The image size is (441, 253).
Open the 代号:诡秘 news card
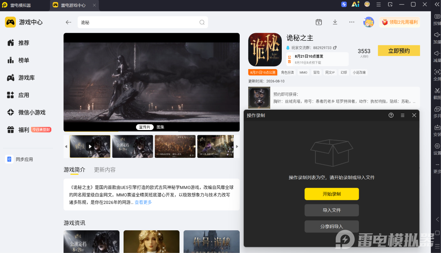coord(212,241)
